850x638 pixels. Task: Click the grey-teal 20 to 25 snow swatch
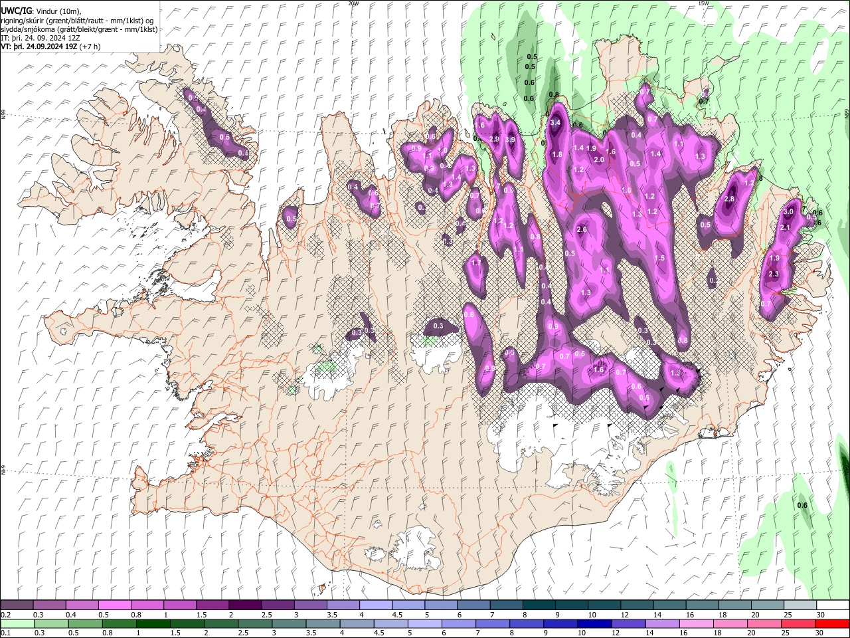tap(767, 605)
